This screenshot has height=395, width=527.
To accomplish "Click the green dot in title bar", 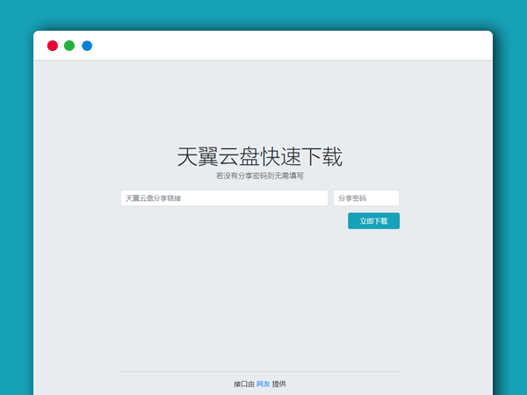I will point(69,46).
